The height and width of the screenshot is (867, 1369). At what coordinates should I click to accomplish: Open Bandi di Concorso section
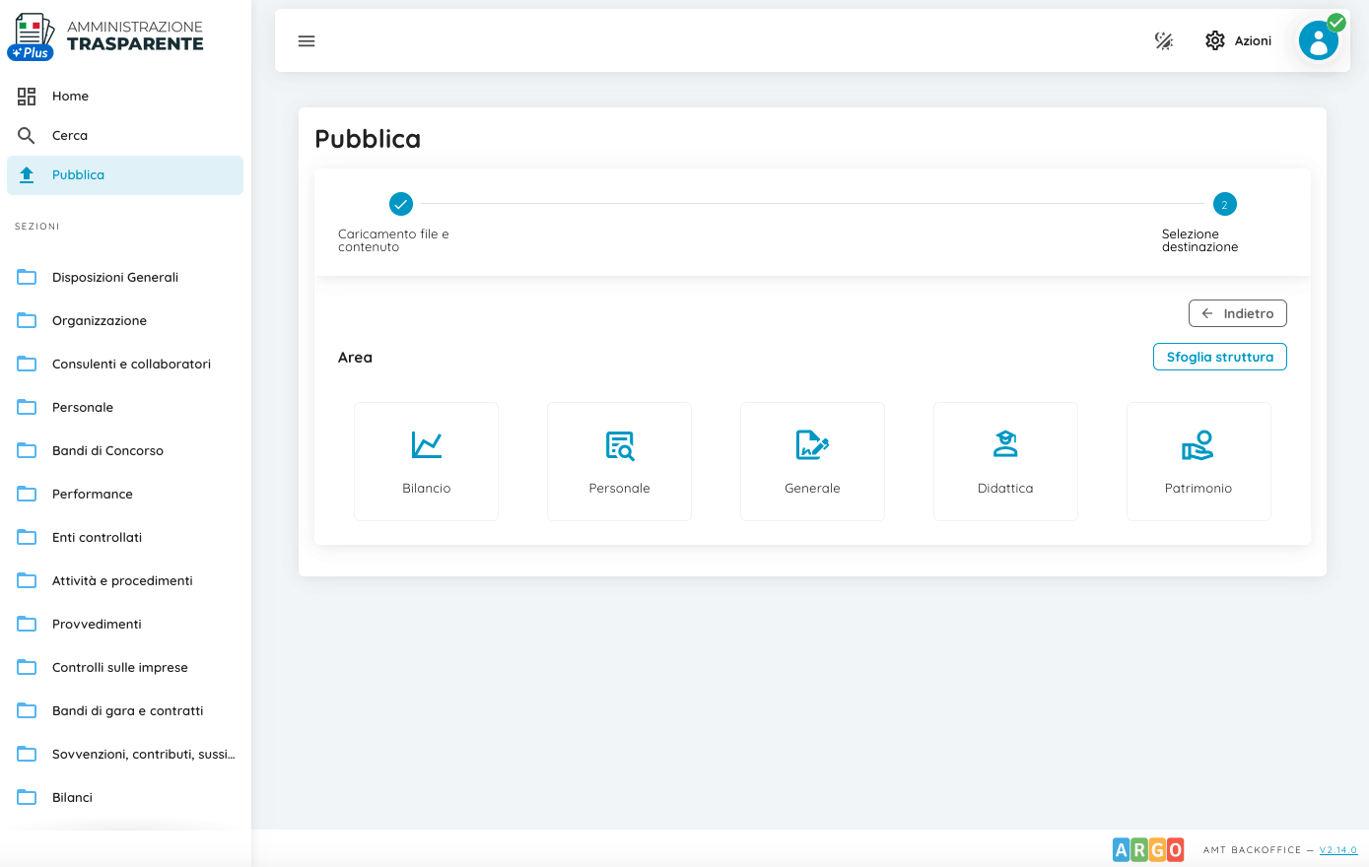(125, 450)
